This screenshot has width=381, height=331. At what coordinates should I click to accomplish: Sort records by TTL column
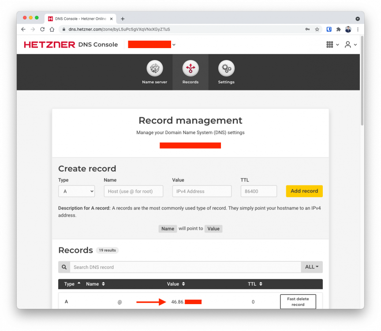pos(255,284)
